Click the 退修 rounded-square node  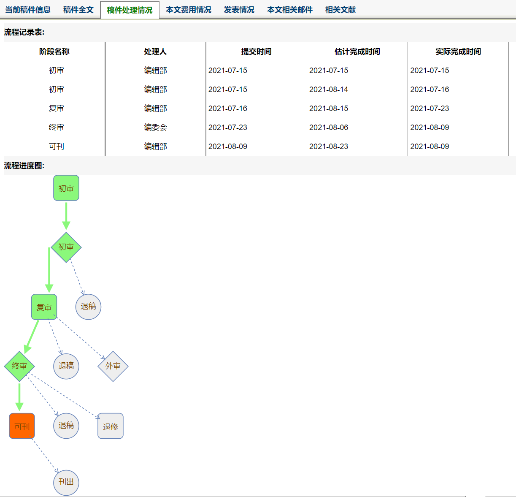[x=111, y=426]
